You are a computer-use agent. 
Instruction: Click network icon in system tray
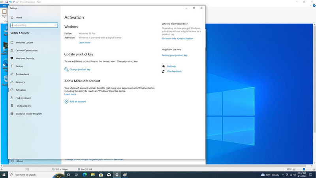pyautogui.click(x=291, y=175)
